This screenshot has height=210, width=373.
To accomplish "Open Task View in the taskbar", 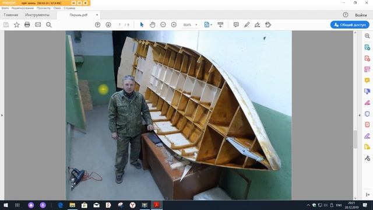I will click(17, 205).
